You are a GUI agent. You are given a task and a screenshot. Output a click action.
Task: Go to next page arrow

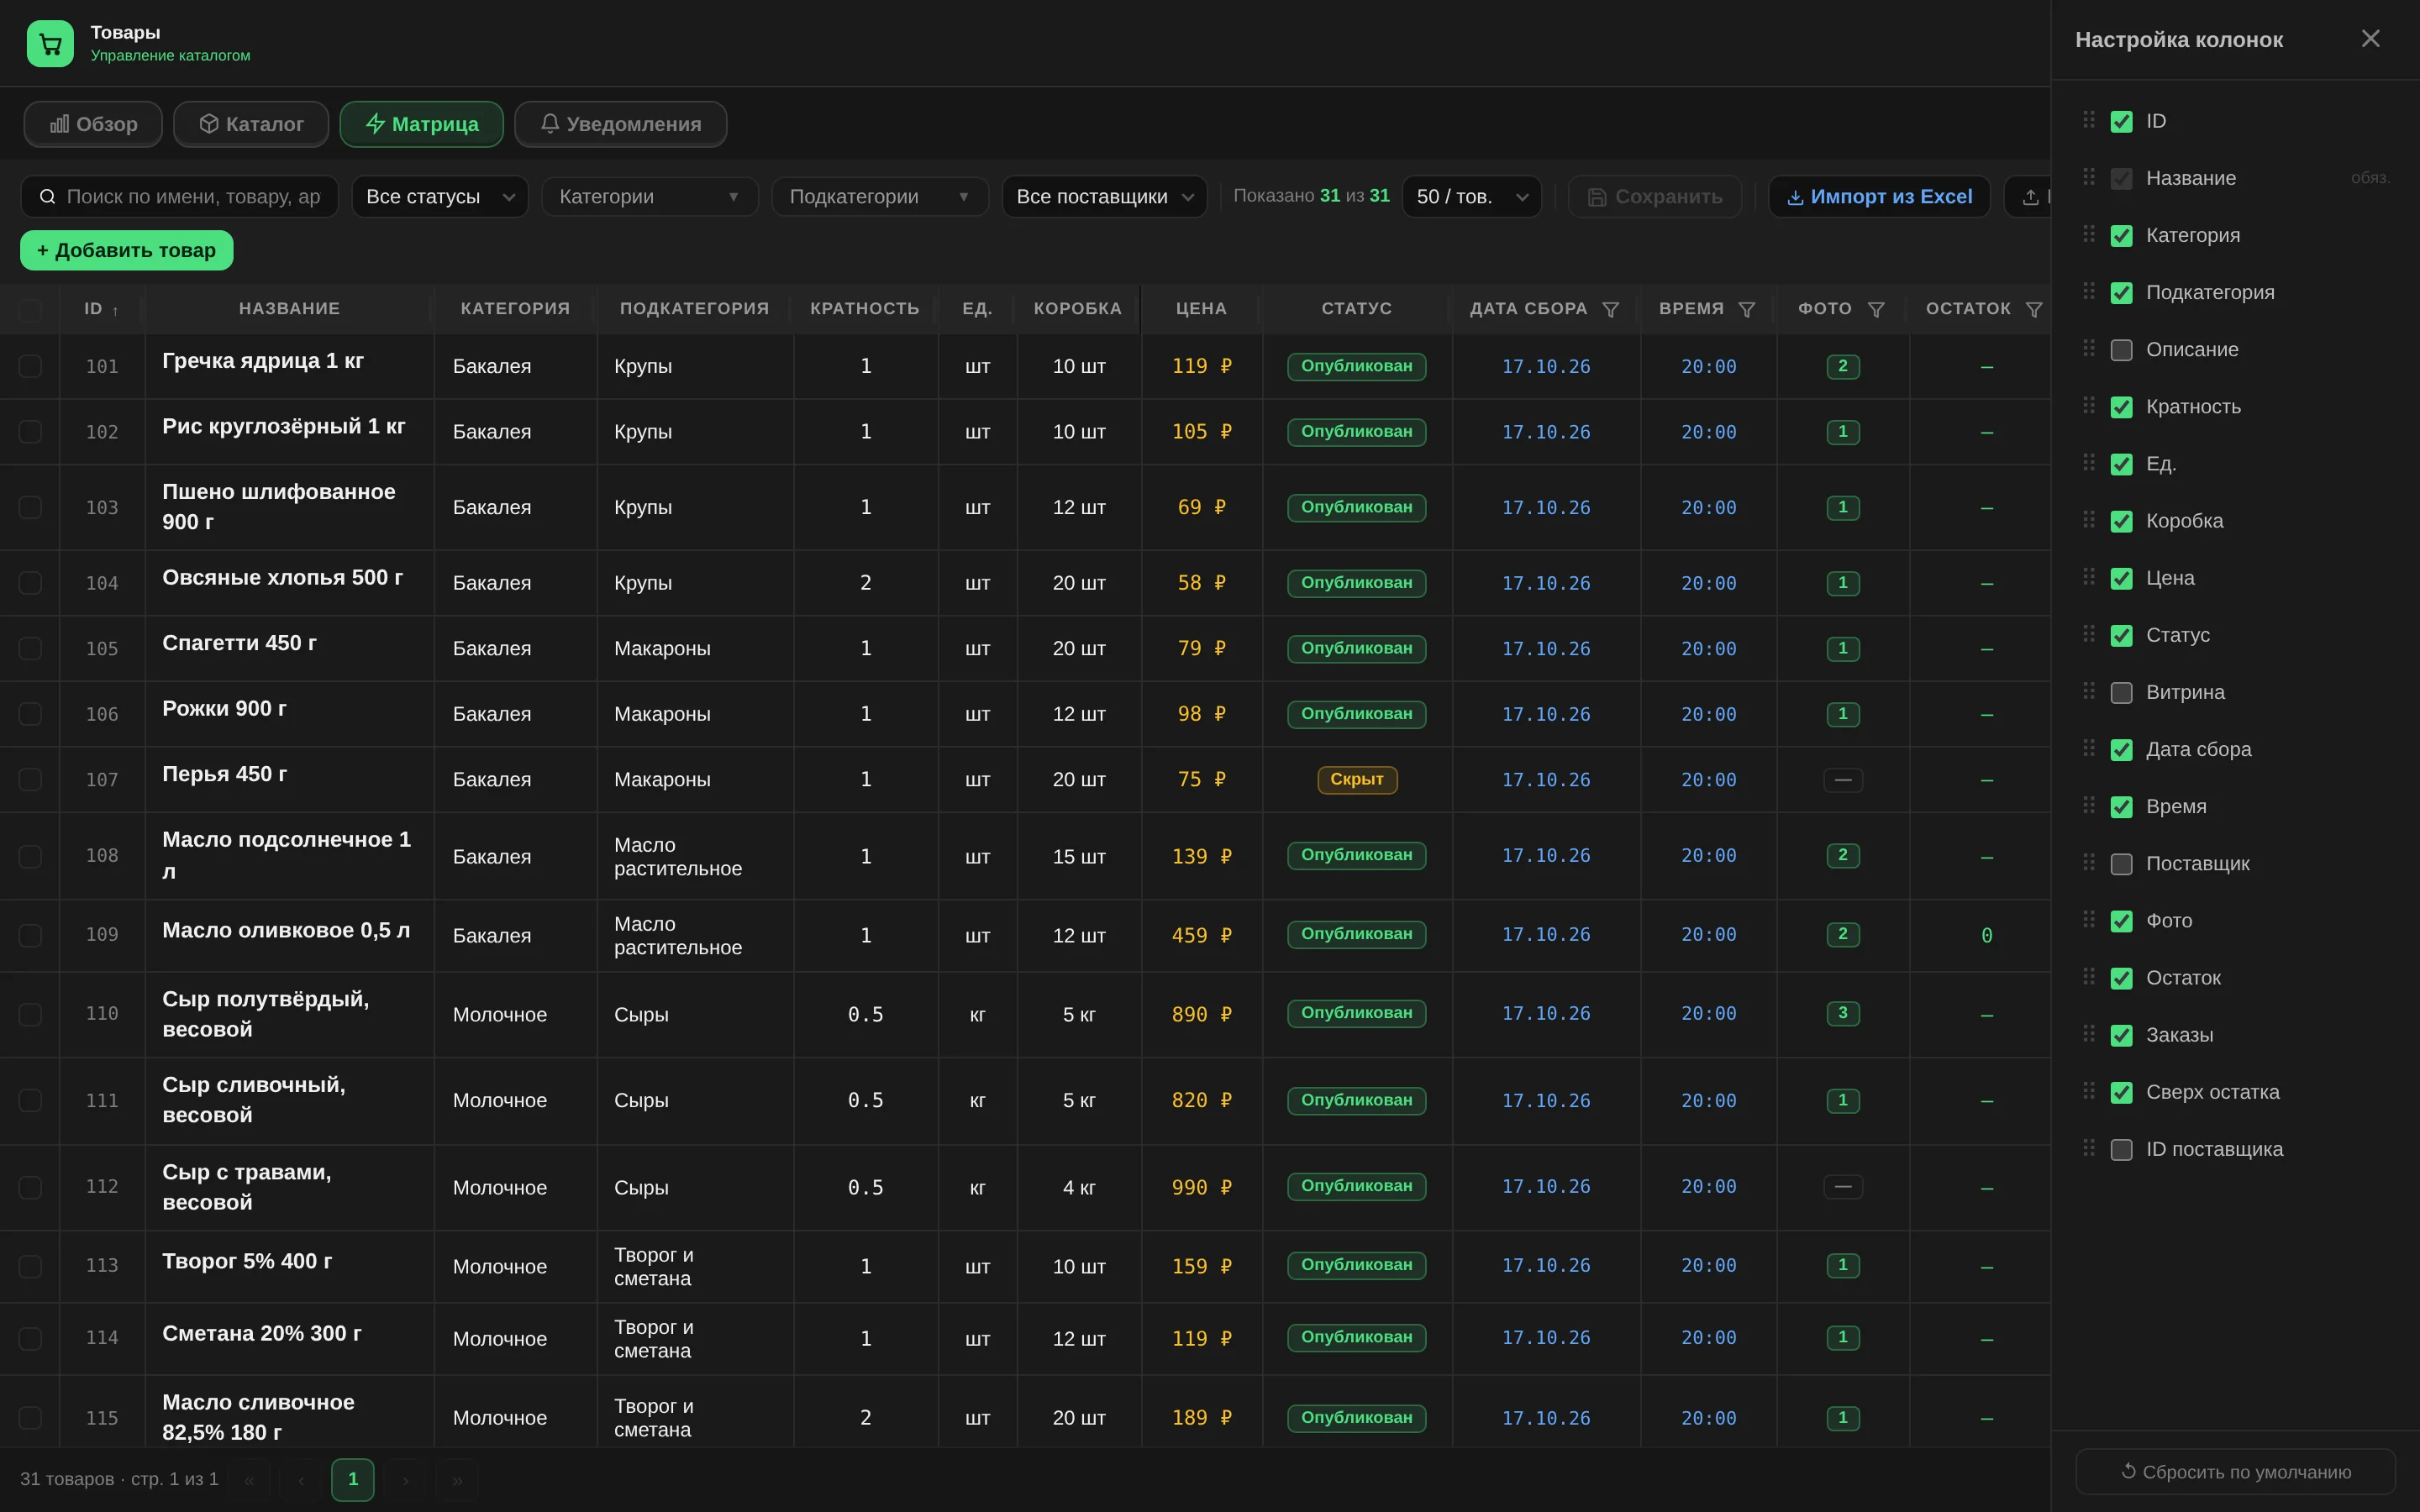coord(405,1480)
